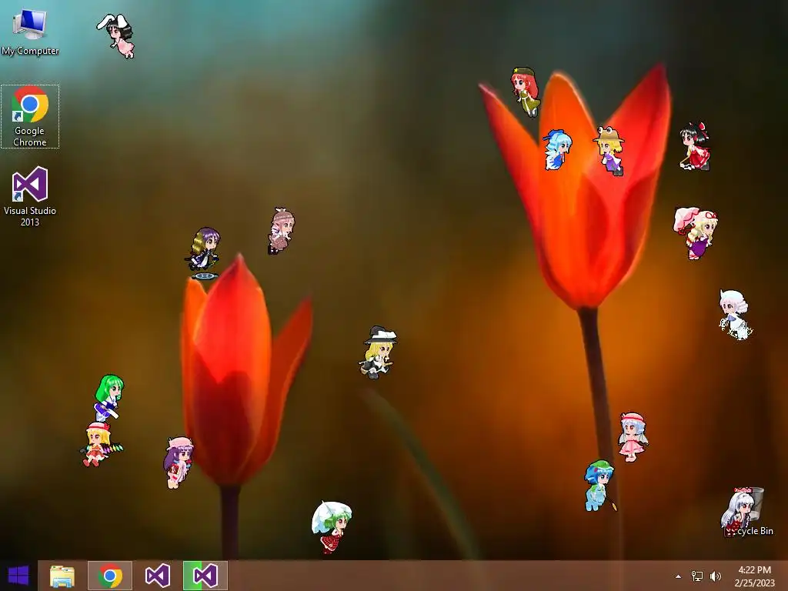Click the purple-haired mascot with pink cap
788x591 pixels.
178,462
